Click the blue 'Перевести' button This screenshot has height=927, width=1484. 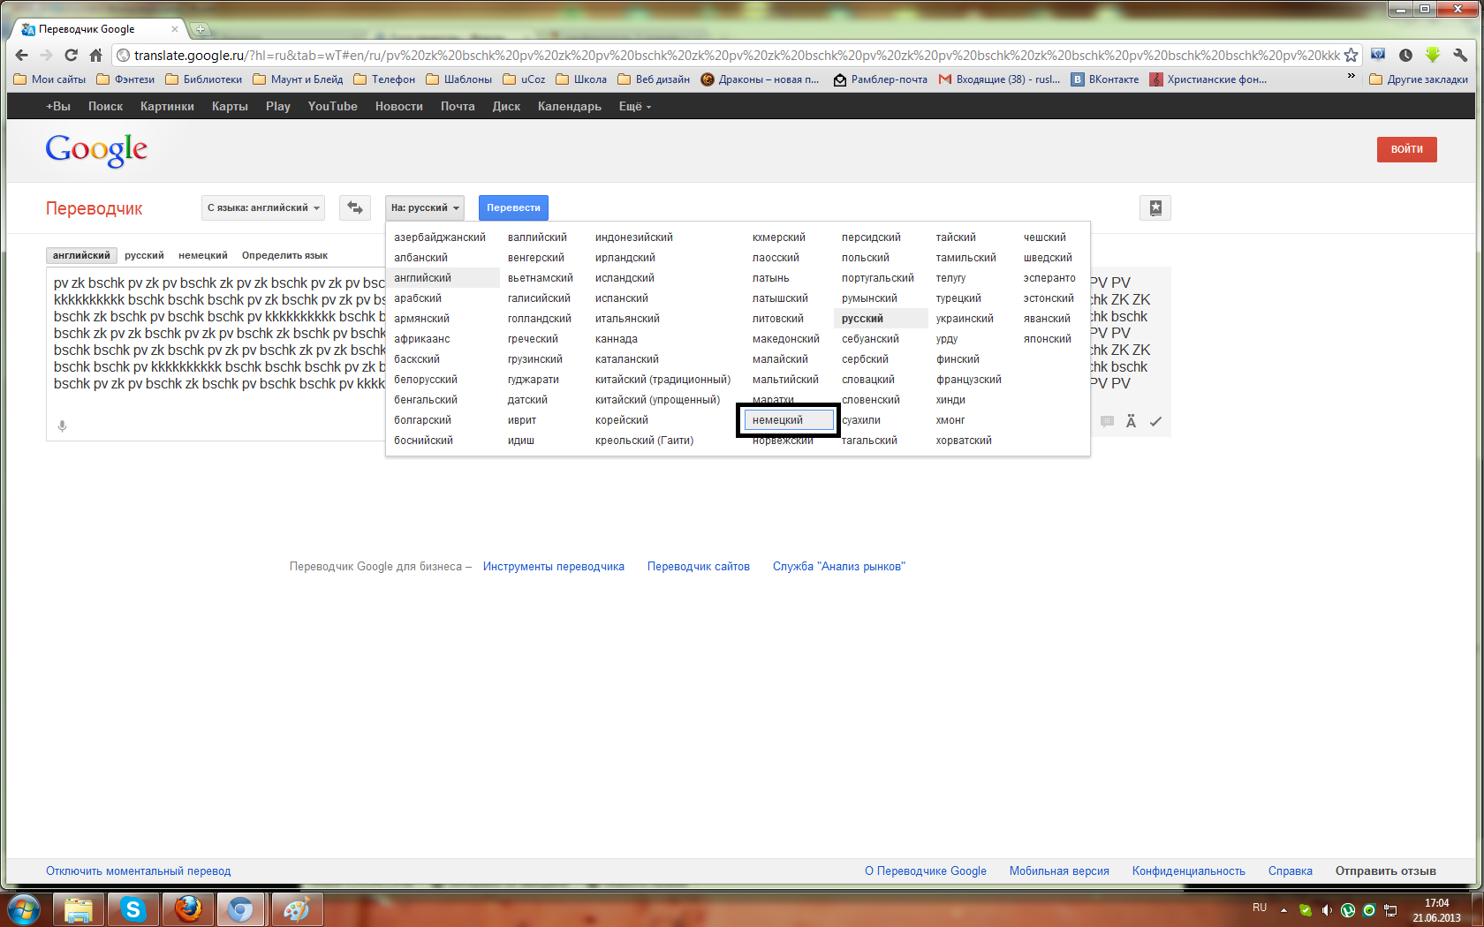pyautogui.click(x=513, y=208)
